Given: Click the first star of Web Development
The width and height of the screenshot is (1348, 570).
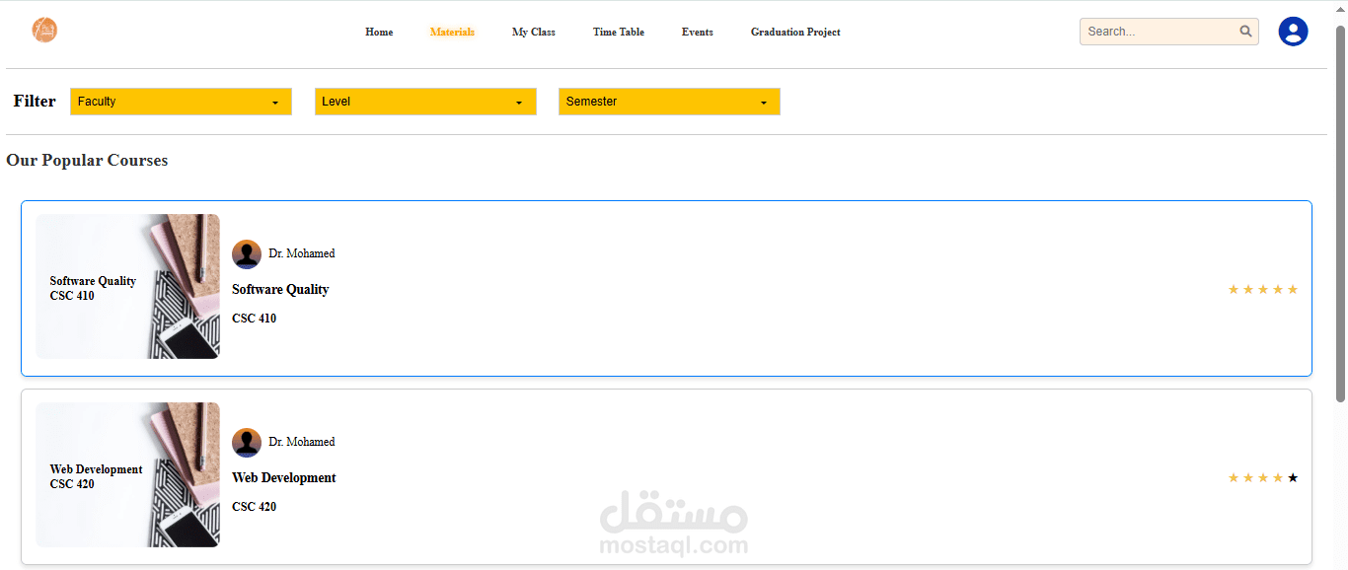Looking at the screenshot, I should click(1234, 477).
